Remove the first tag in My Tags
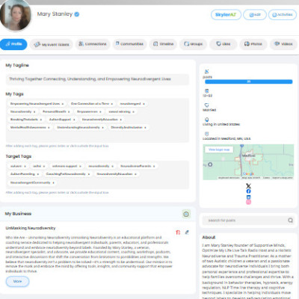Viewport: 299px width, 299px height. pyautogui.click(x=63, y=104)
